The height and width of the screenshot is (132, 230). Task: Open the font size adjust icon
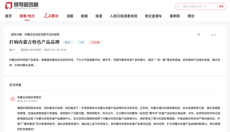click(x=199, y=35)
